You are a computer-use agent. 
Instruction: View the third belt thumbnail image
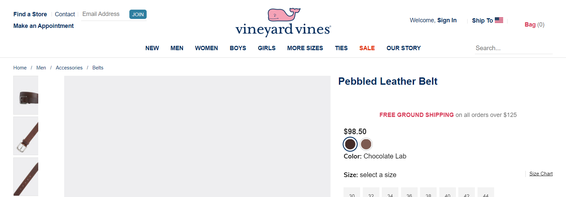pos(26,177)
